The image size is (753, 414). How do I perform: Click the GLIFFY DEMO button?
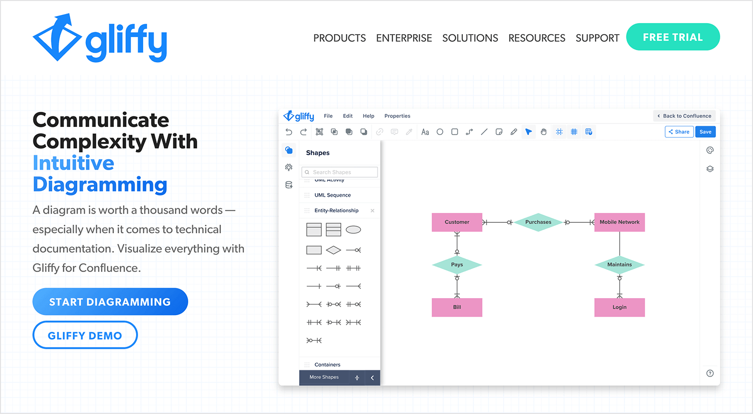(85, 335)
